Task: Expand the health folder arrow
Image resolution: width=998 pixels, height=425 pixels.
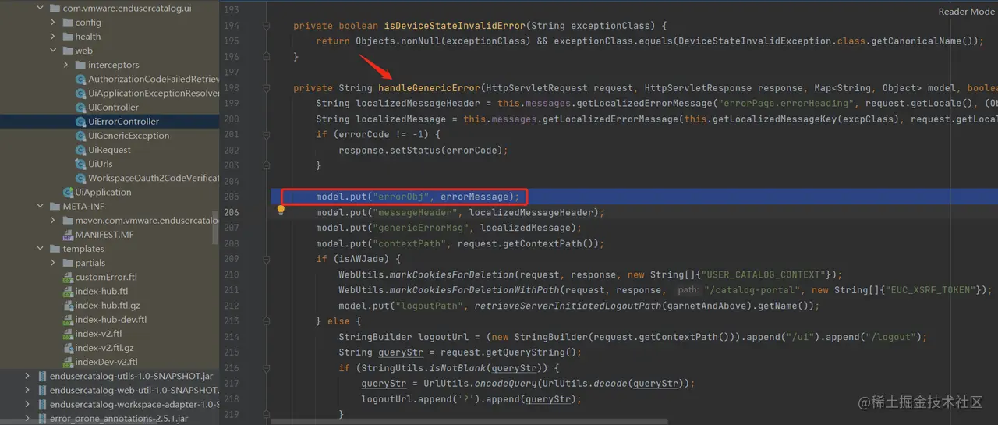Action: tap(53, 37)
